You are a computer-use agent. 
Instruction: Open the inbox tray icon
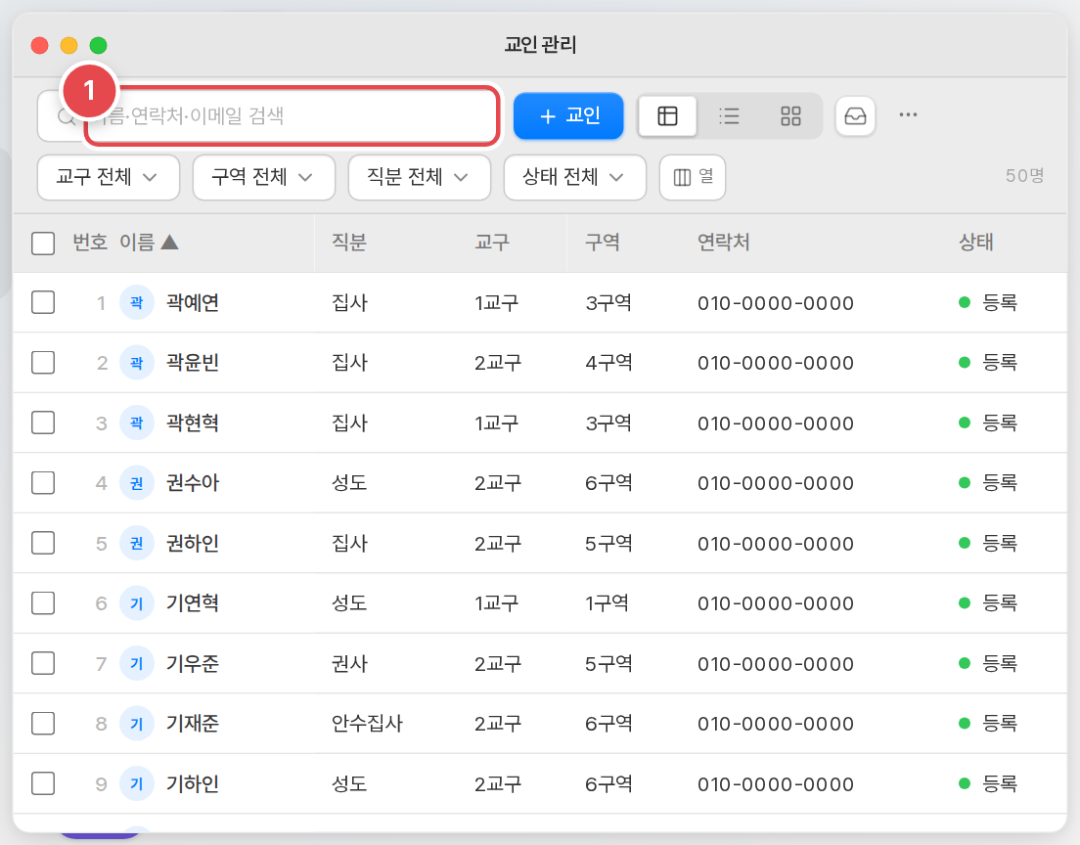click(x=855, y=115)
